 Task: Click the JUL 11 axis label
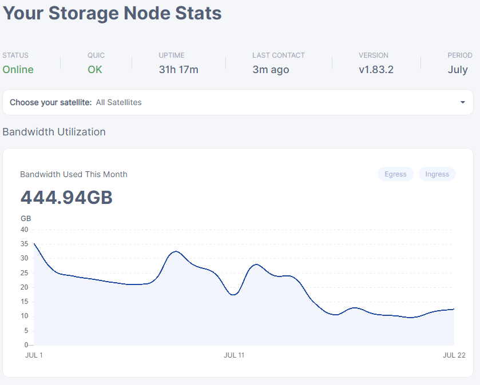tap(234, 355)
